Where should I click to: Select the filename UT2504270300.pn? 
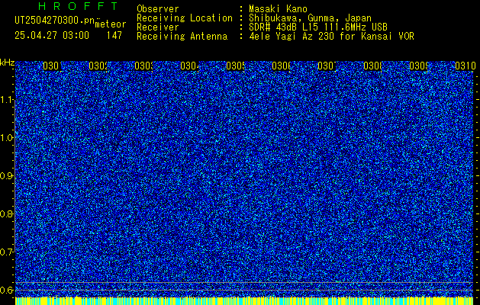(x=55, y=21)
